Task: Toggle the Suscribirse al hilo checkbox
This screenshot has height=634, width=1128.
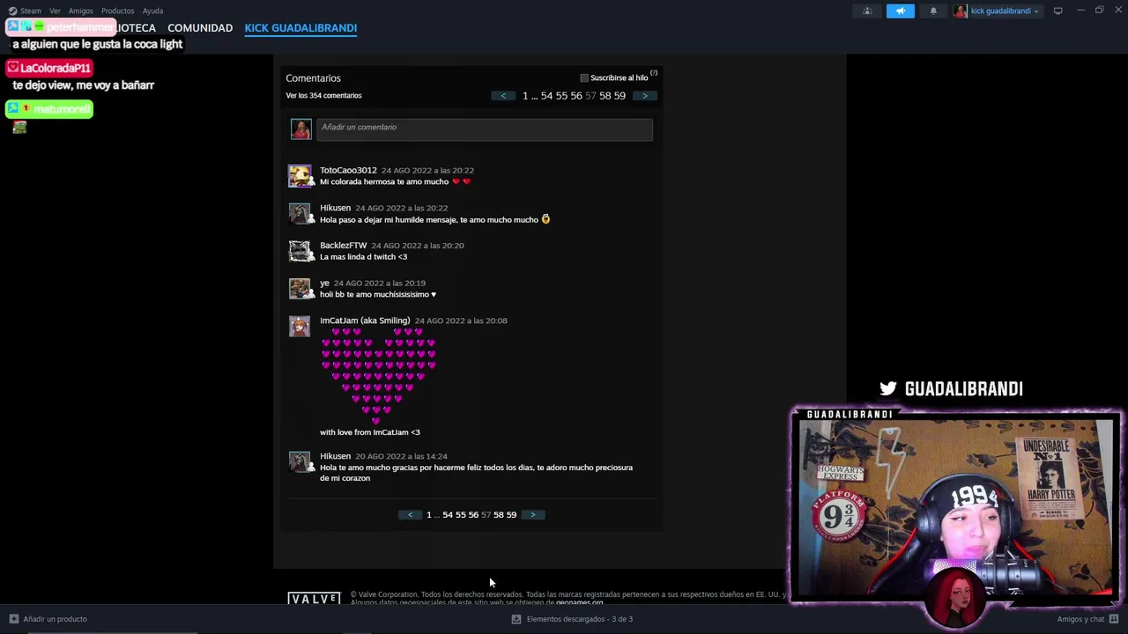Action: tap(583, 77)
